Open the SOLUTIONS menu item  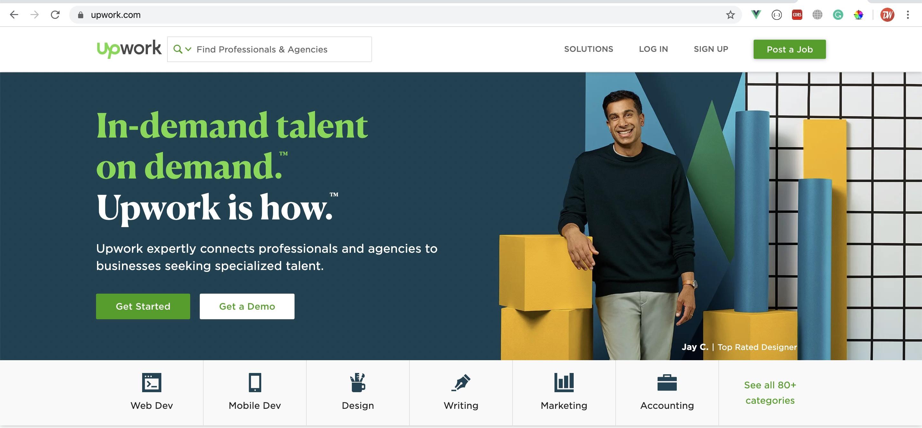tap(589, 49)
